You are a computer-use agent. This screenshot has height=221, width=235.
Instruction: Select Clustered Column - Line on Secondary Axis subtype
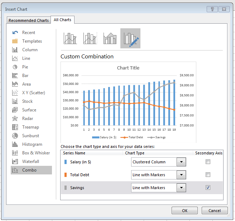pos(90,38)
